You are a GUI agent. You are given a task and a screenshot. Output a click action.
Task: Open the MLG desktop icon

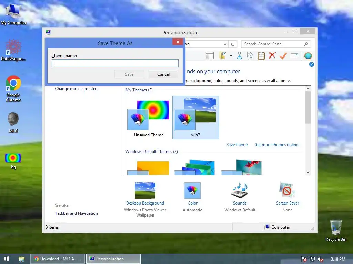coord(13,122)
